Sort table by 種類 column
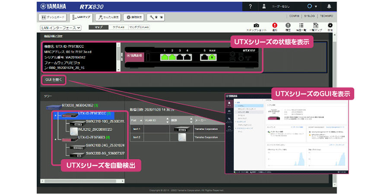The height and width of the screenshot is (194, 378). click(x=182, y=120)
